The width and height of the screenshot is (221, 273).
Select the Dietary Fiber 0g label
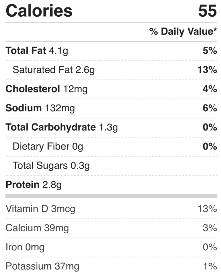[48, 146]
